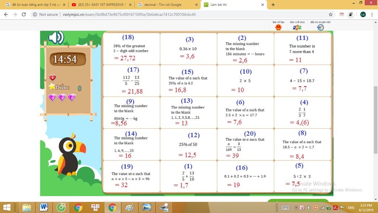
Task: Open the Chrome three-dot menu
Action: click(x=372, y=14)
